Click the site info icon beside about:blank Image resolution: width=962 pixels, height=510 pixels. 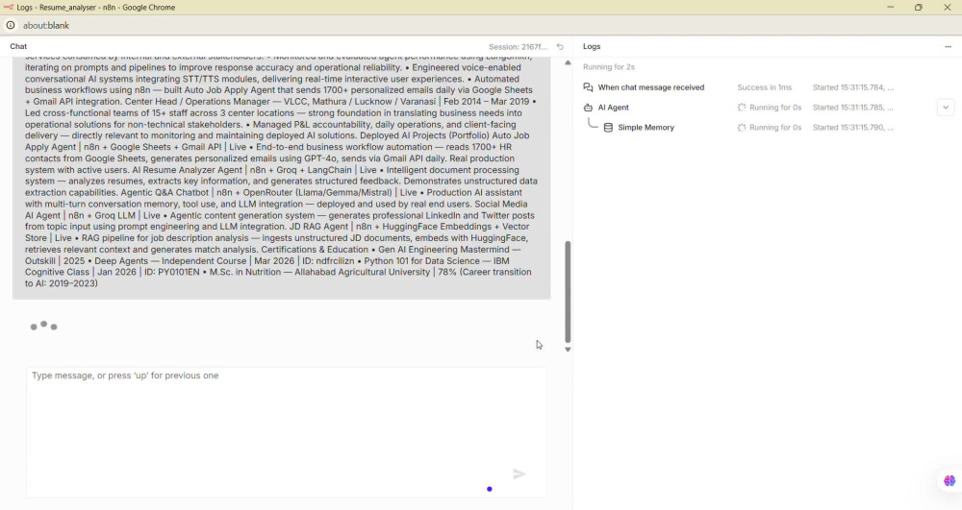(11, 25)
